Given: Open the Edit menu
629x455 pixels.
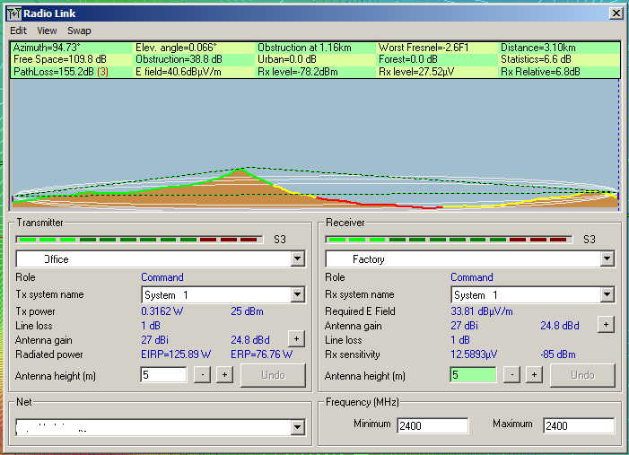Looking at the screenshot, I should pos(18,31).
